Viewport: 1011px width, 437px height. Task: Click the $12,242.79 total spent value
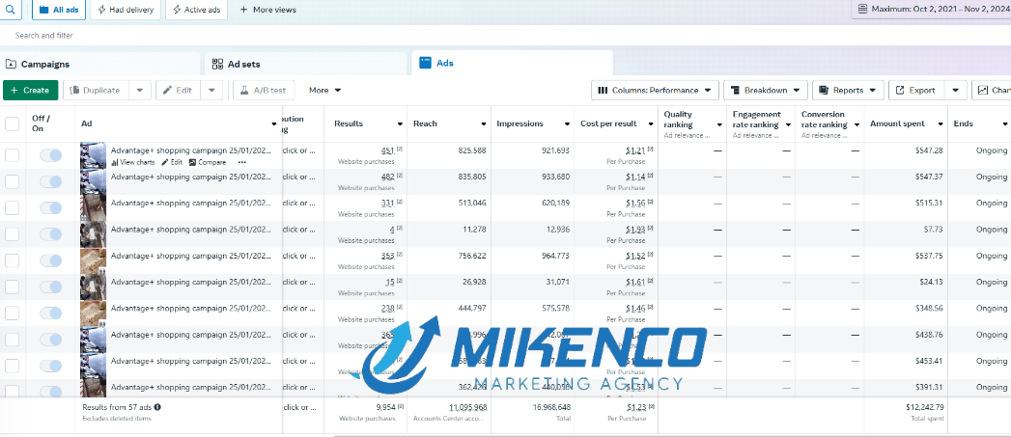pos(924,407)
